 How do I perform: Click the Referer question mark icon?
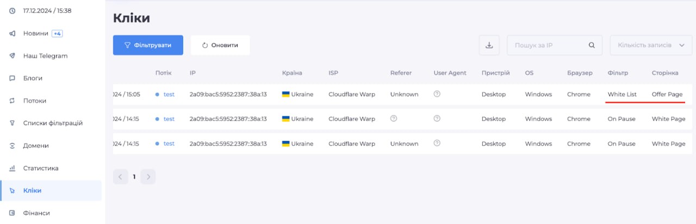(x=394, y=119)
